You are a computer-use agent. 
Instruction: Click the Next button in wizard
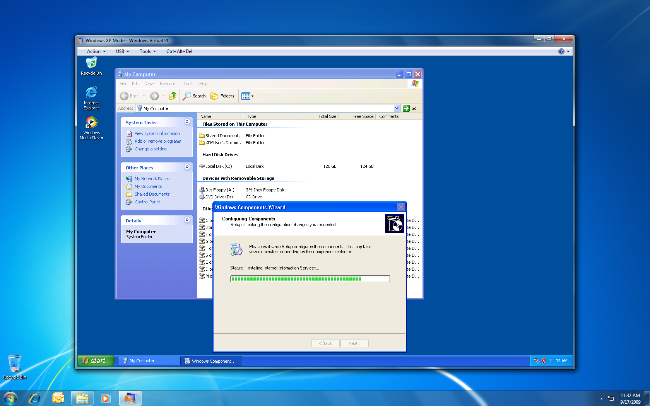[354, 343]
